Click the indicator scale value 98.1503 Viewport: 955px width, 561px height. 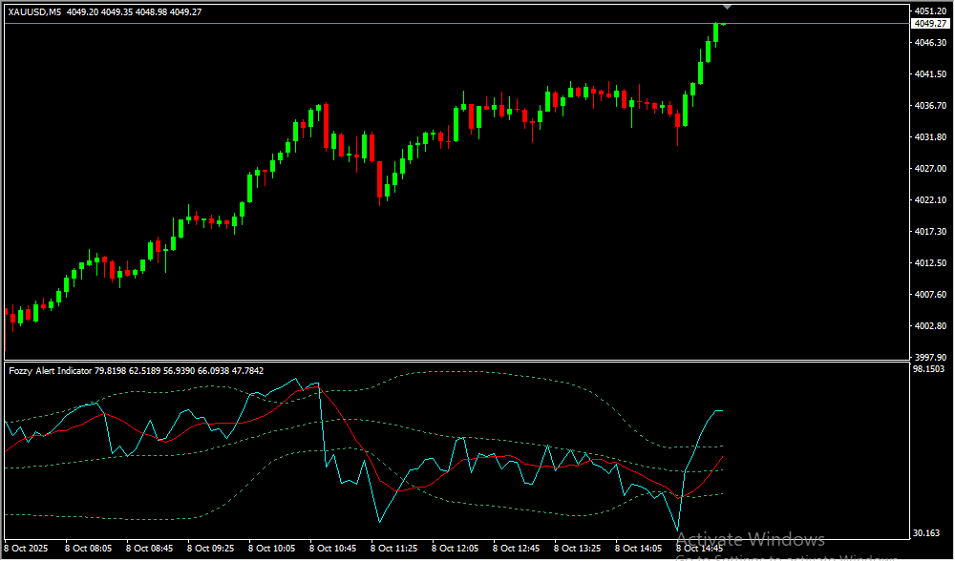[929, 369]
